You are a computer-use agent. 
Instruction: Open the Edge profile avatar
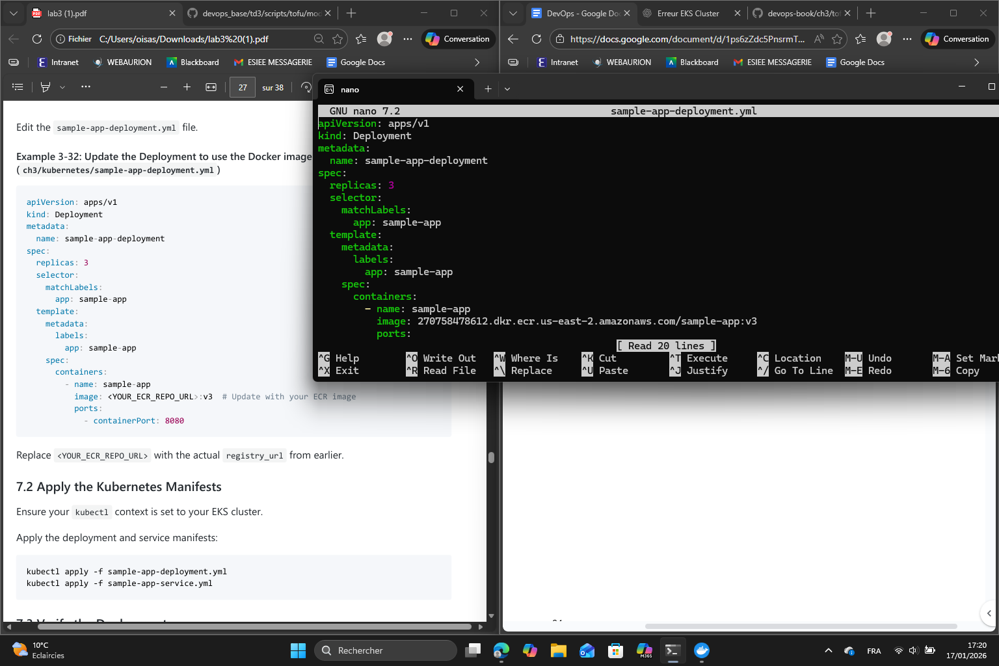point(384,38)
